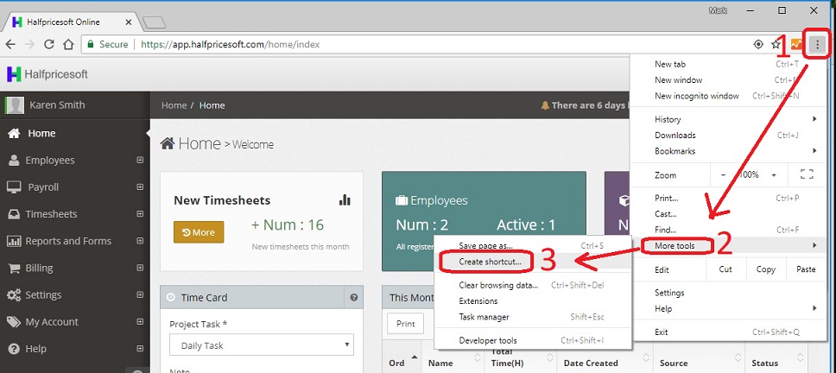Increase zoom with the plus button

[774, 174]
